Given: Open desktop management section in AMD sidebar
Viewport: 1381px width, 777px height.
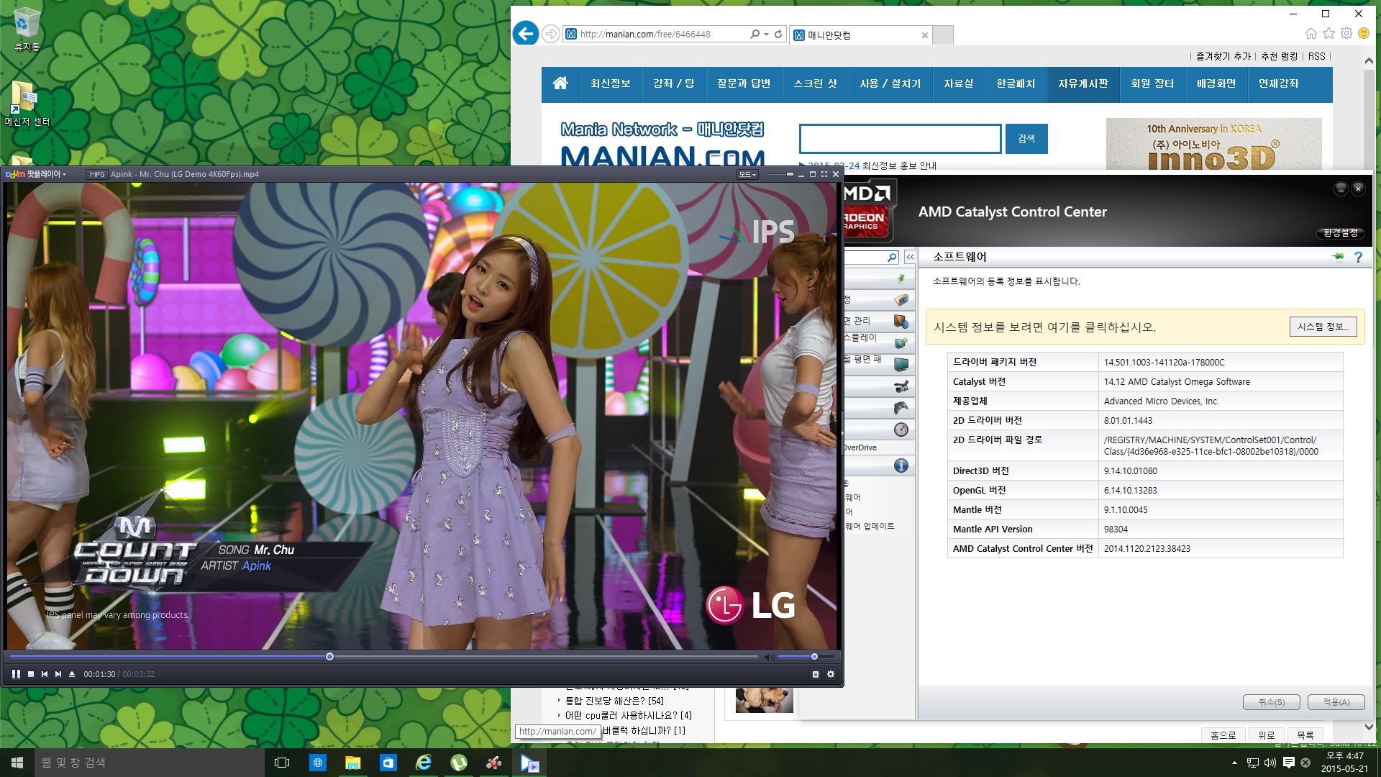Looking at the screenshot, I should [x=901, y=321].
